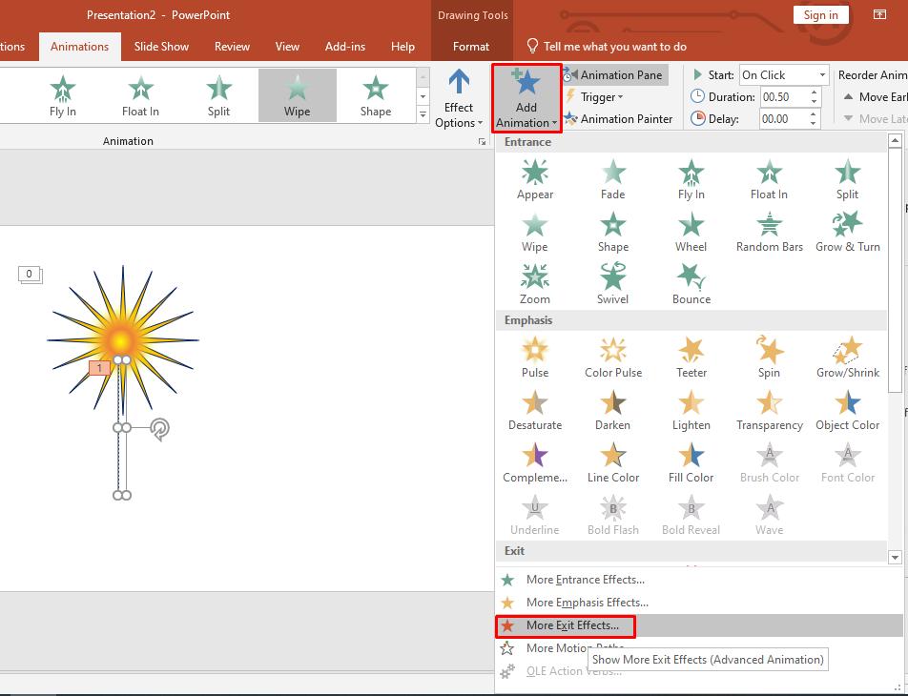The height and width of the screenshot is (696, 908).
Task: Increase Duration using the up spinner
Action: pyautogui.click(x=814, y=92)
